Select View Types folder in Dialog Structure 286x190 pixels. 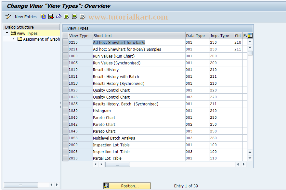pyautogui.click(x=27, y=33)
